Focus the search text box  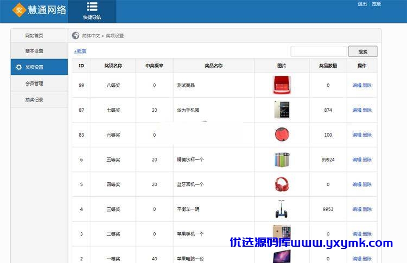[319, 52]
